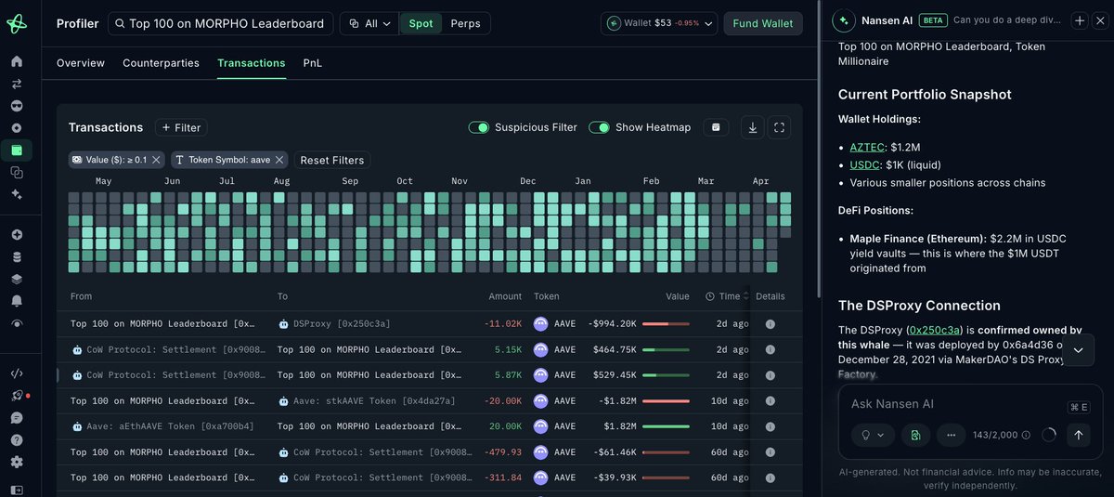Click the AAVE token icon in the 5.15K row
This screenshot has width=1114, height=497.
click(x=540, y=349)
